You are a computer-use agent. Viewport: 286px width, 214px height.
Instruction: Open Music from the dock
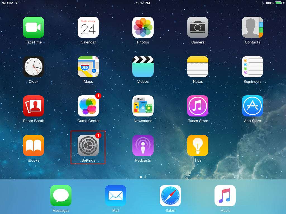(x=225, y=196)
